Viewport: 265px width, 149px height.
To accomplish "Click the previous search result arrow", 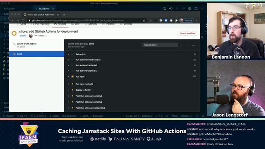I will point(182,45).
